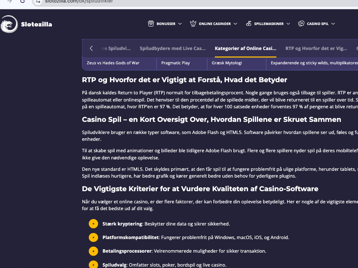Click the yellow bullet beside 'Betalingsprocessorer'

(x=93, y=251)
